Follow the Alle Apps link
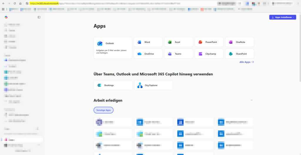This screenshot has height=155, width=301. coord(247,62)
